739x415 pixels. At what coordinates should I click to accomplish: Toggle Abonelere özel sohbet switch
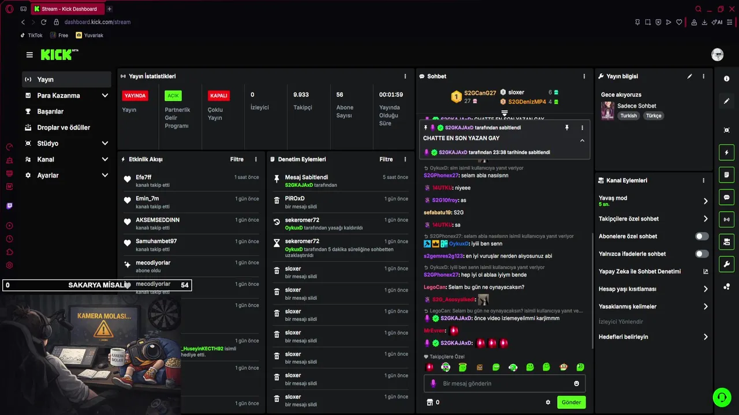click(x=701, y=236)
